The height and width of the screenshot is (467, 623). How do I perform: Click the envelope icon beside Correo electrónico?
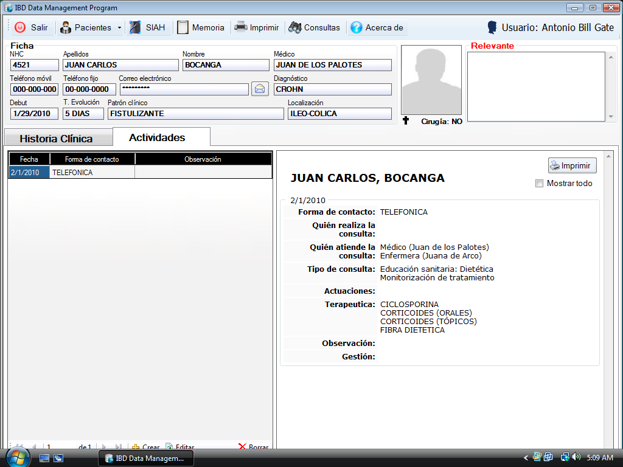[260, 88]
